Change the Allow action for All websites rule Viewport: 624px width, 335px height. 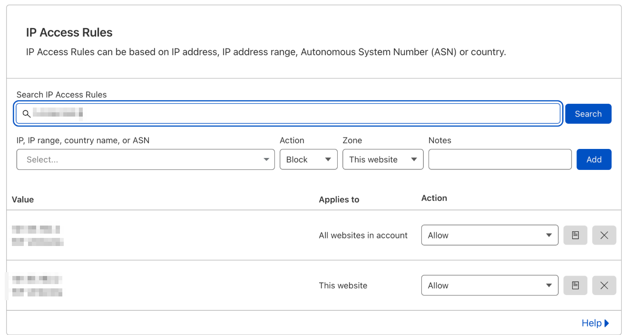[x=489, y=235]
